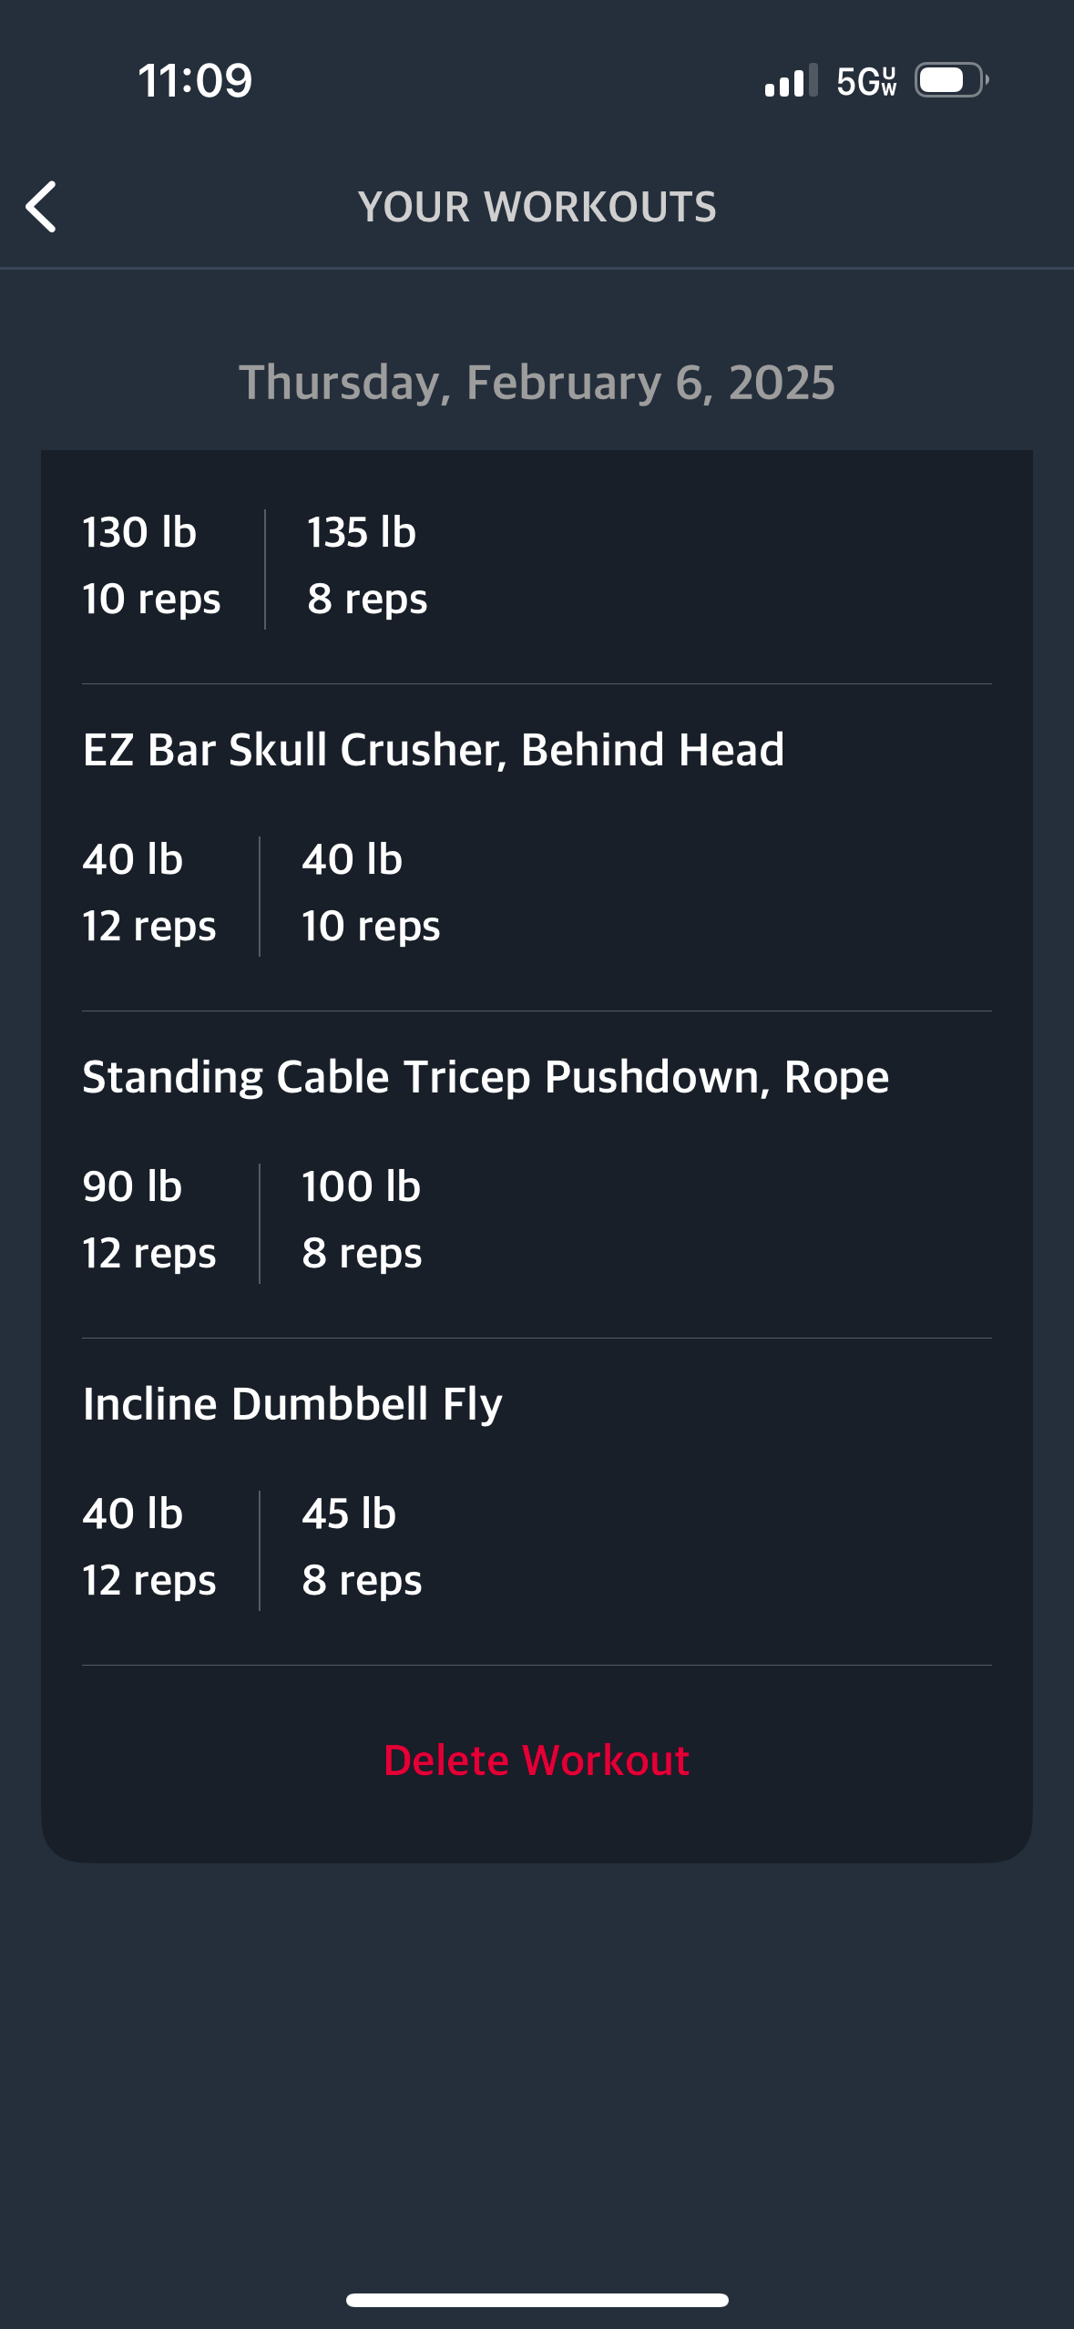The height and width of the screenshot is (2329, 1074).
Task: Tap the battery status icon
Action: pyautogui.click(x=952, y=80)
